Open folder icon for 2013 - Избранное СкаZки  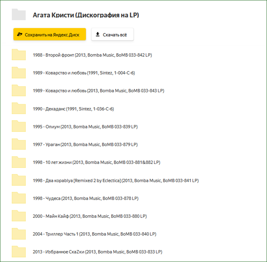point(19,252)
